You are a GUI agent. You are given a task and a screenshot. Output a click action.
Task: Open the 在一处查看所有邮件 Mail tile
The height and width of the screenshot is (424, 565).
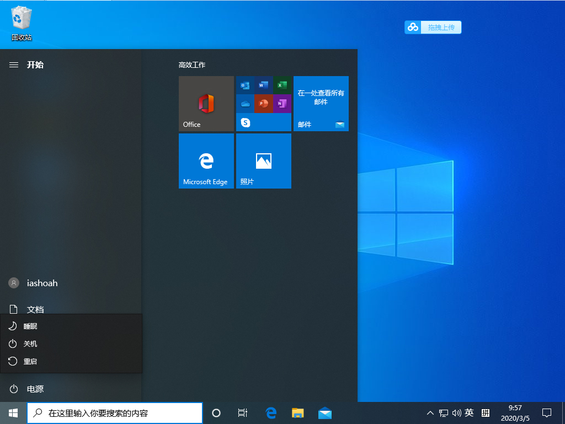tap(321, 104)
